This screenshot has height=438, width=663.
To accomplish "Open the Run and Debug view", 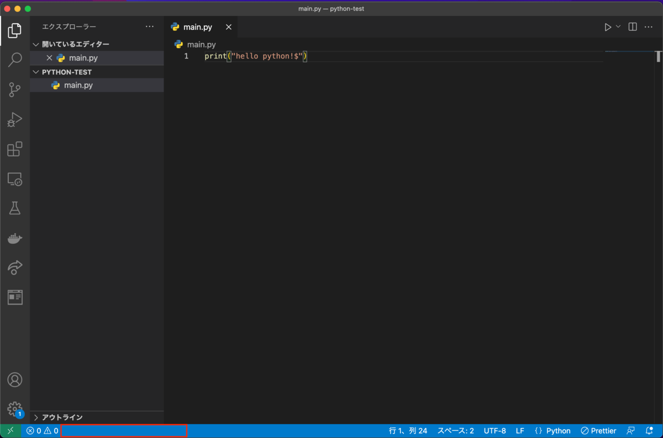I will [15, 119].
